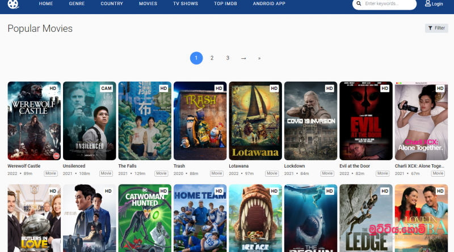
Task: Open the Lotawana poster
Action: click(255, 121)
